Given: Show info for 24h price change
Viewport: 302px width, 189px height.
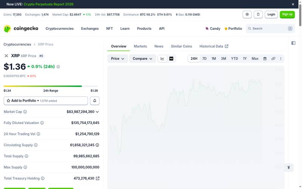Looking at the screenshot, I should coord(58,67).
